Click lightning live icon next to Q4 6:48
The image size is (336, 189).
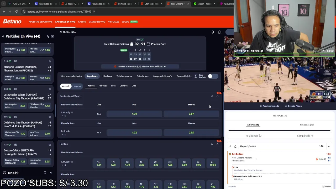[x=317, y=159]
